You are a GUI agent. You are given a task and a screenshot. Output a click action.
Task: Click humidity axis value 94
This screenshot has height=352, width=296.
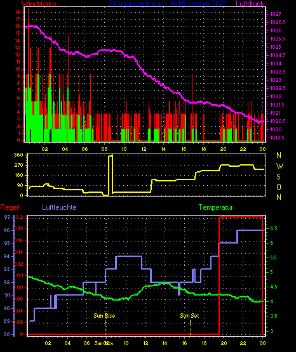click(x=7, y=256)
